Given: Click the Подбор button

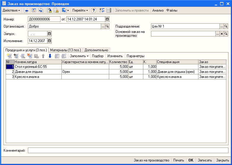Looking at the screenshot, I should [98, 56].
